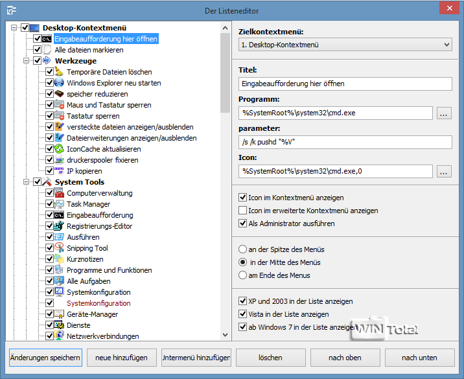Click the icon for versteckte dateien anzeigen/ausblenden

tap(59, 126)
